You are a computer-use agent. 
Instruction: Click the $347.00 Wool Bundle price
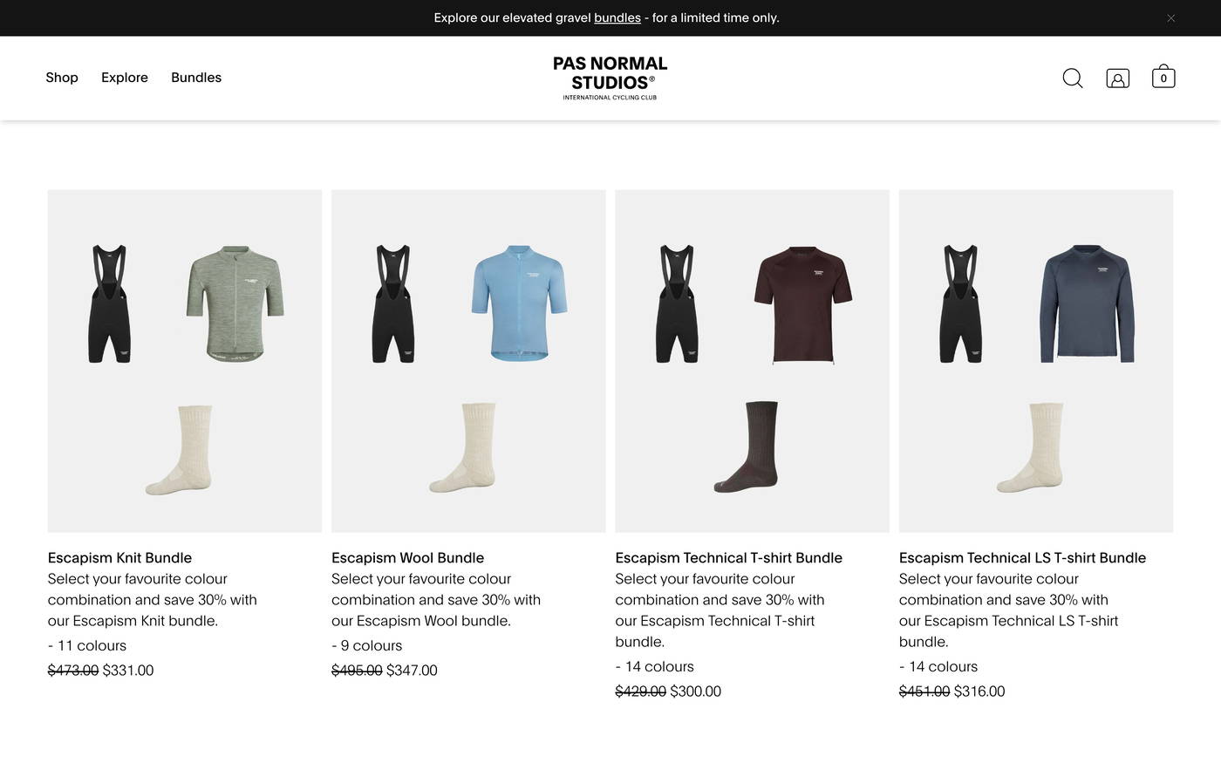412,671
